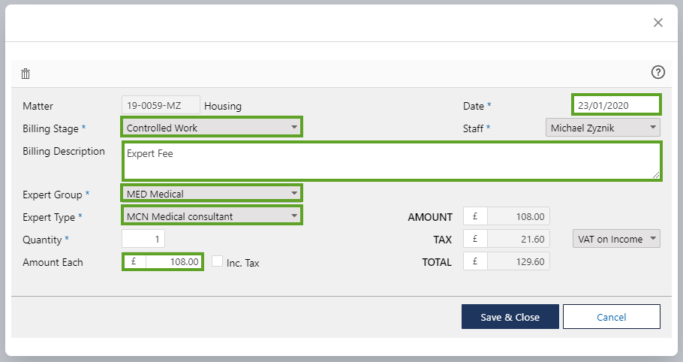Click the Cancel button
The image size is (683, 362).
point(611,317)
